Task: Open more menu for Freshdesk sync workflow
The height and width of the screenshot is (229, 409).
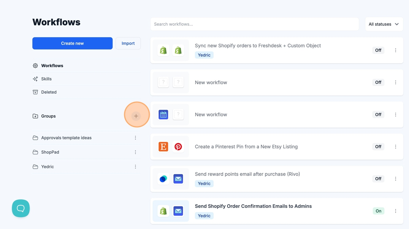Action: 395,50
